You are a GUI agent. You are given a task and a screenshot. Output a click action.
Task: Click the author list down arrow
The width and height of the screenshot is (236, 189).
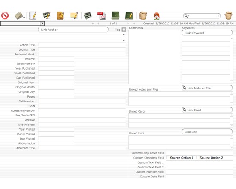(124, 40)
